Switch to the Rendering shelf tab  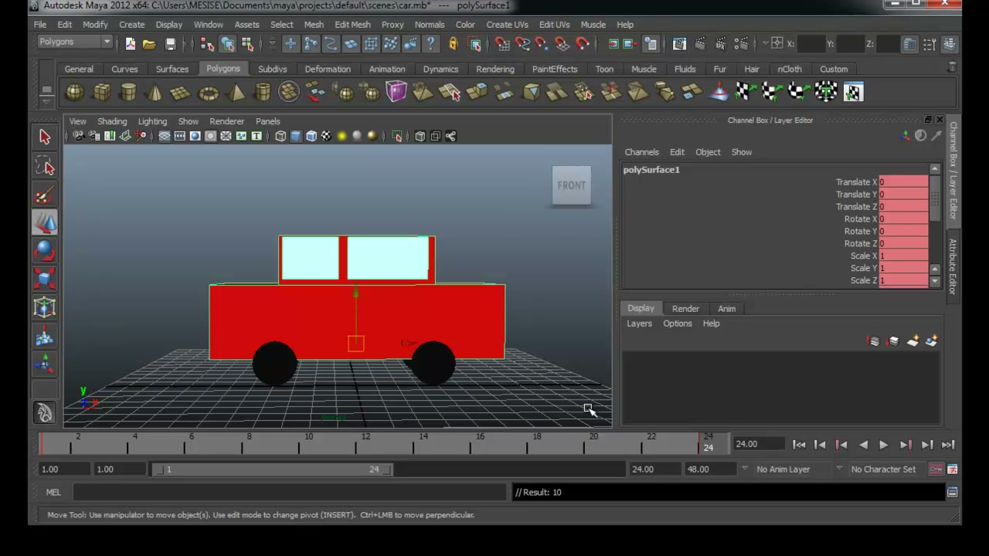point(494,69)
